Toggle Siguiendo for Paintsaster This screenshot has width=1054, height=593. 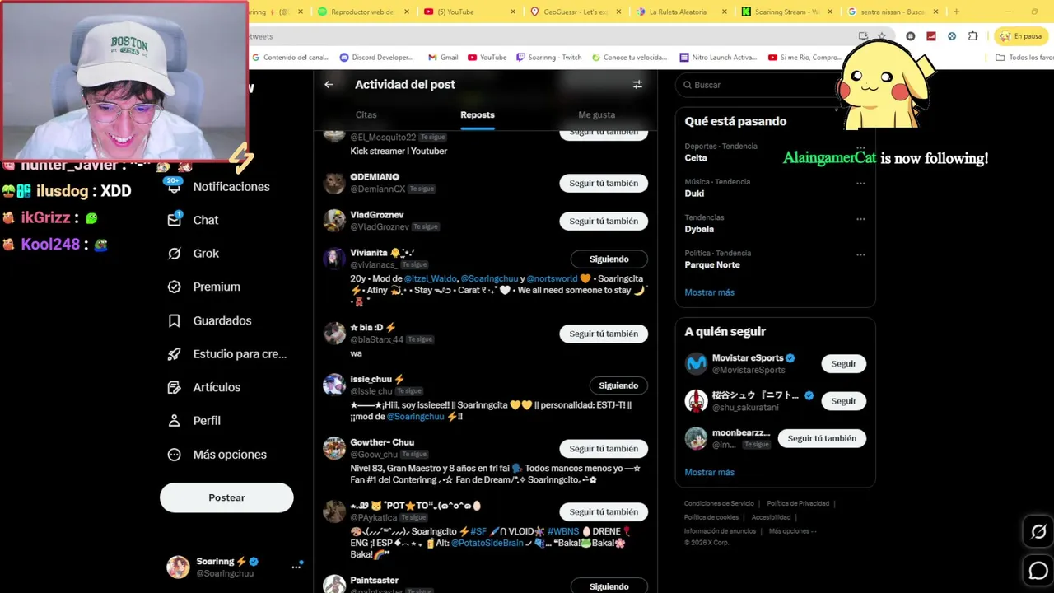point(609,586)
